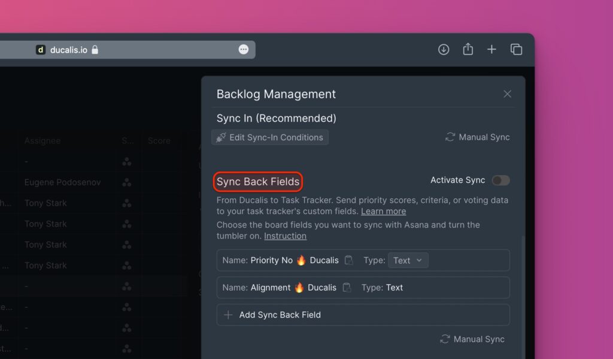The image size is (613, 359).
Task: Toggle the Activate Sync switch
Action: [501, 180]
